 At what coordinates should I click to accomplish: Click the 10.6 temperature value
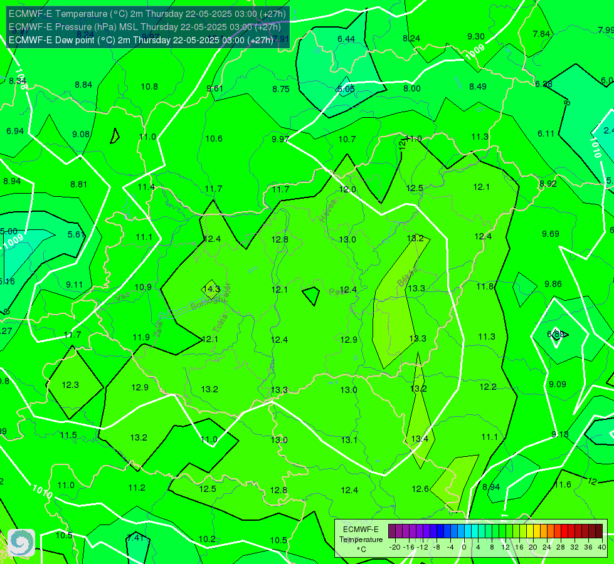click(214, 138)
